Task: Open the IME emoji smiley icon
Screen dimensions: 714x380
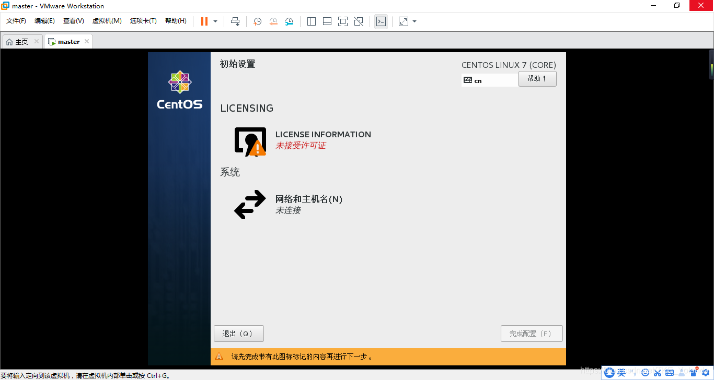Action: pyautogui.click(x=645, y=373)
